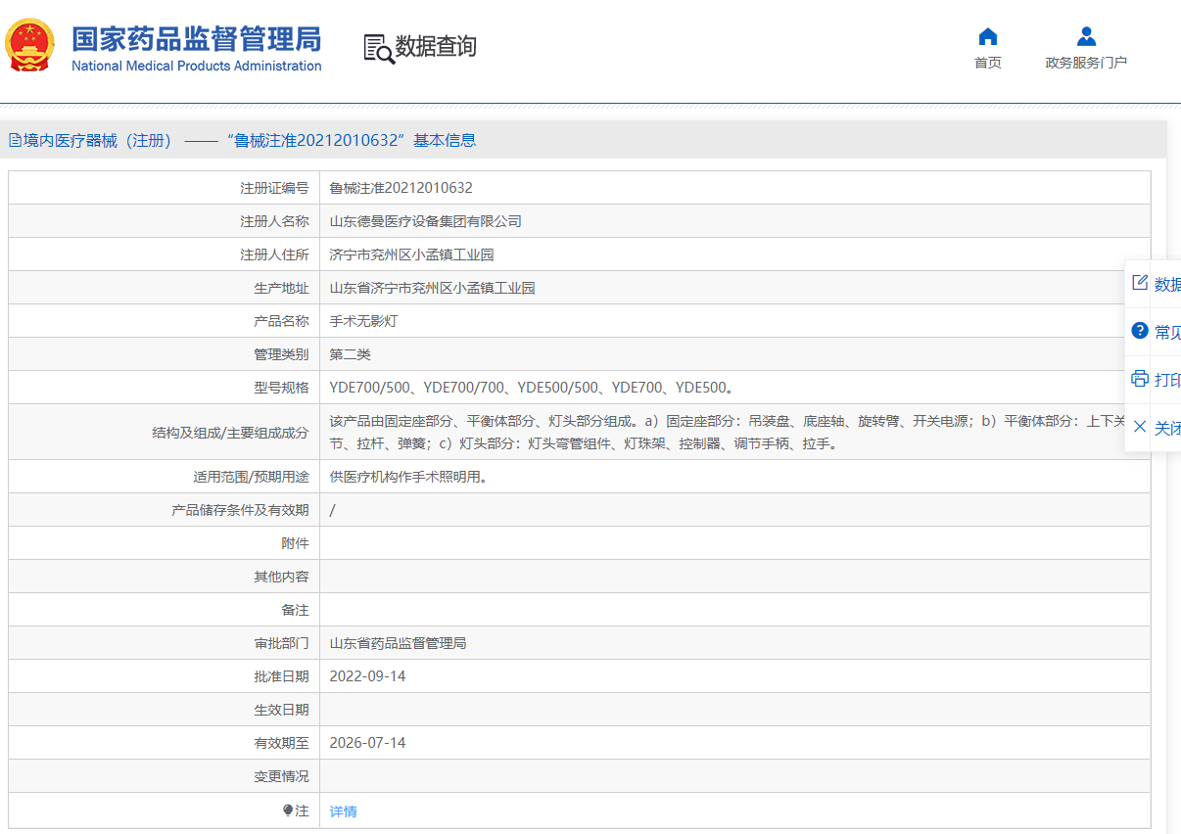
Task: Click the 审批部门 row label
Action: click(x=281, y=643)
